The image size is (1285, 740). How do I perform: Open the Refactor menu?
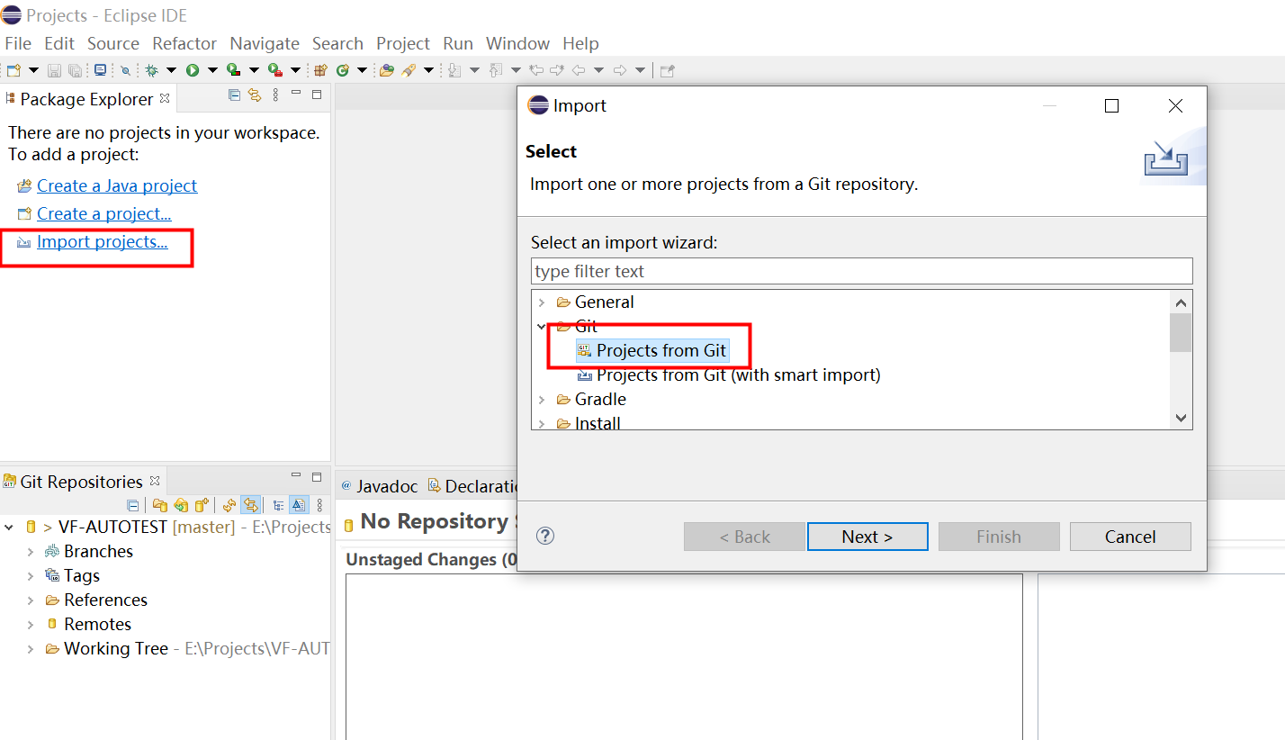184,43
